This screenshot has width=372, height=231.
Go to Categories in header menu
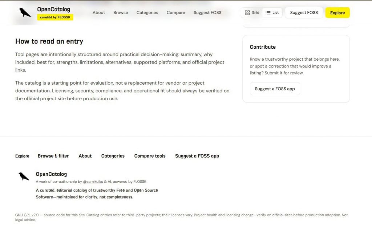pos(147,13)
